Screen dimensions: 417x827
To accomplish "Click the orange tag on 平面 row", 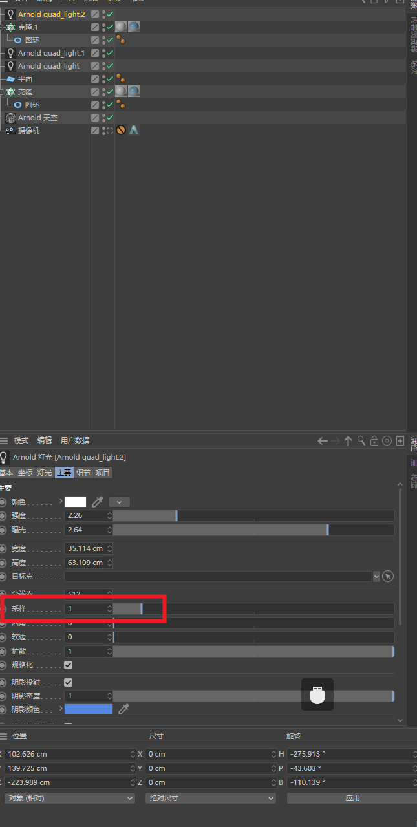I will (121, 79).
